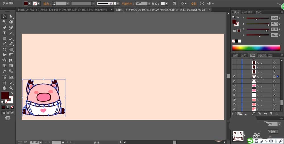Image resolution: width=284 pixels, height=144 pixels.
Task: Toggle visibility of the bottom layer row
Action: (x=234, y=109)
